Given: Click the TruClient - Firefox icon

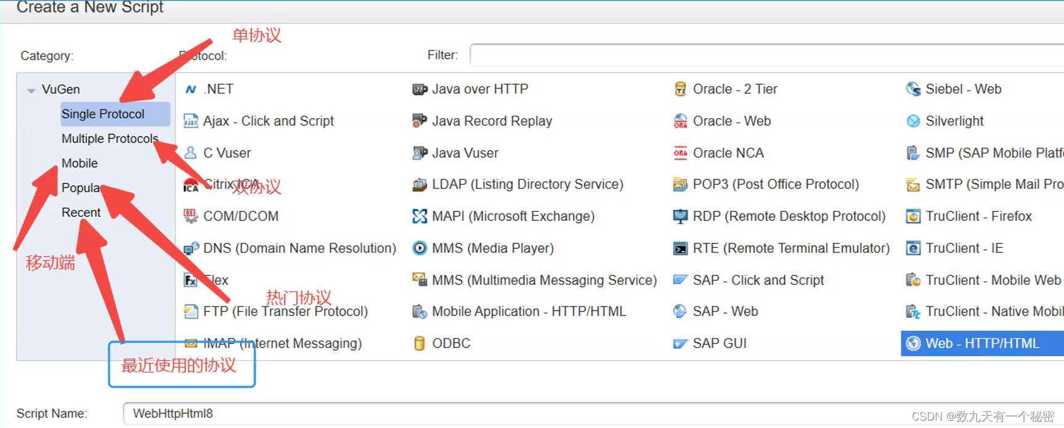Looking at the screenshot, I should tap(913, 216).
